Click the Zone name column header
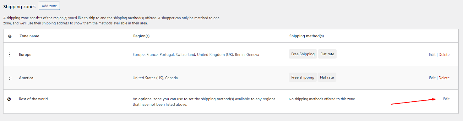The width and height of the screenshot is (463, 121). point(29,36)
